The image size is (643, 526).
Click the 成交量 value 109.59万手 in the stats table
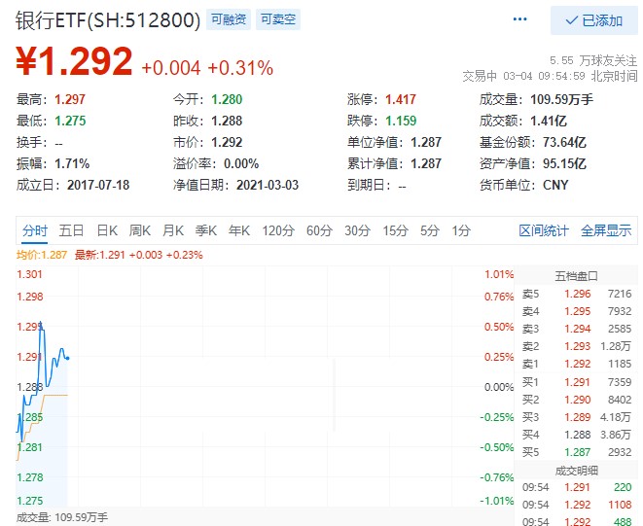(562, 99)
